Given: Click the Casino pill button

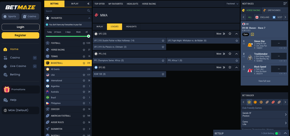Looking at the screenshot, I should (30, 16).
